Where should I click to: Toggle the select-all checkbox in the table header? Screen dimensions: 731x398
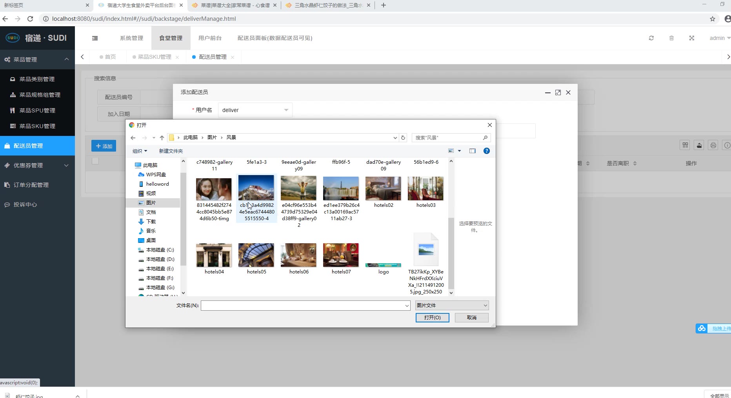click(x=95, y=161)
